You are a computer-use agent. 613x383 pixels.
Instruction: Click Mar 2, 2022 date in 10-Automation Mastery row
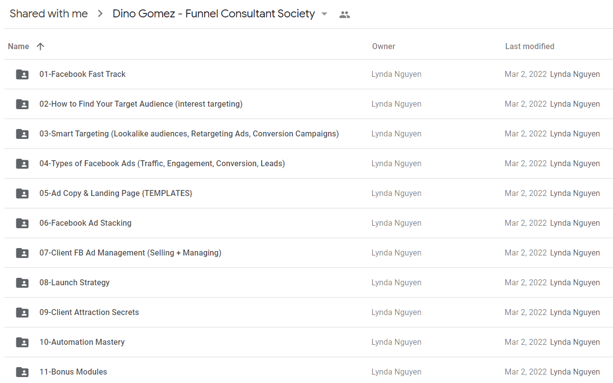pos(526,342)
